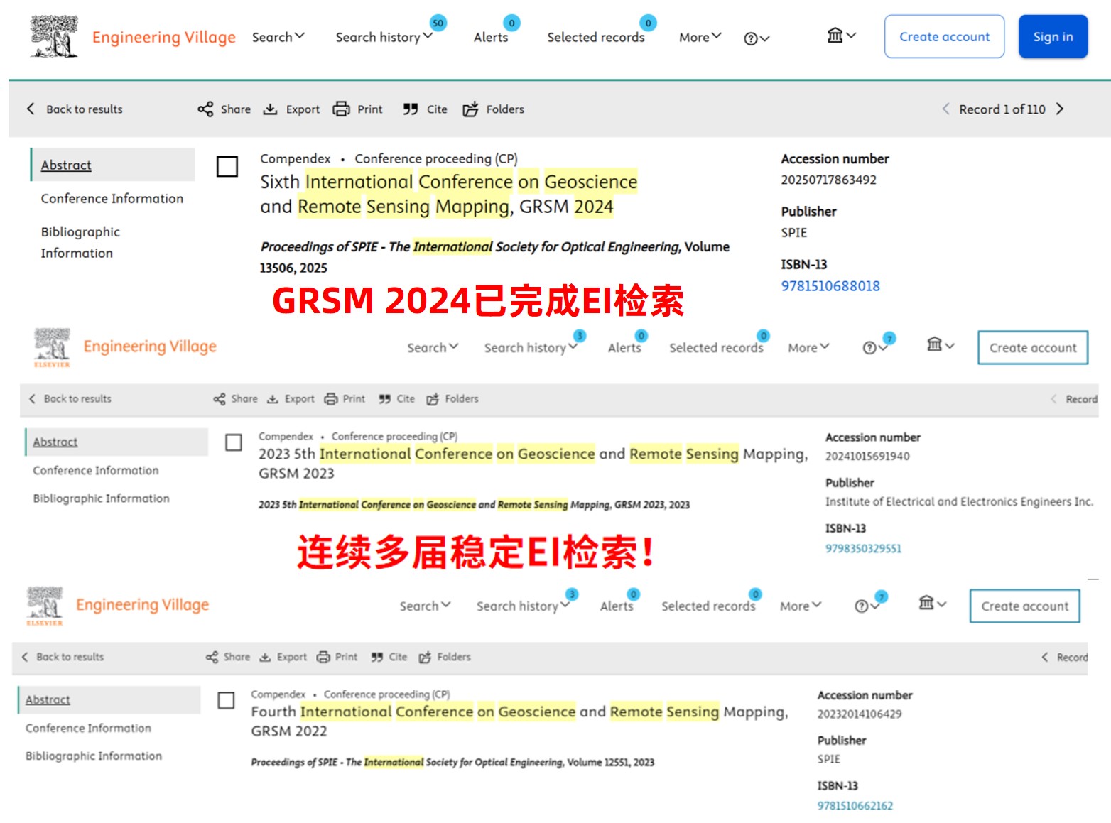
Task: Open Conference Information for the GRSM 2023 record
Action: 96,471
